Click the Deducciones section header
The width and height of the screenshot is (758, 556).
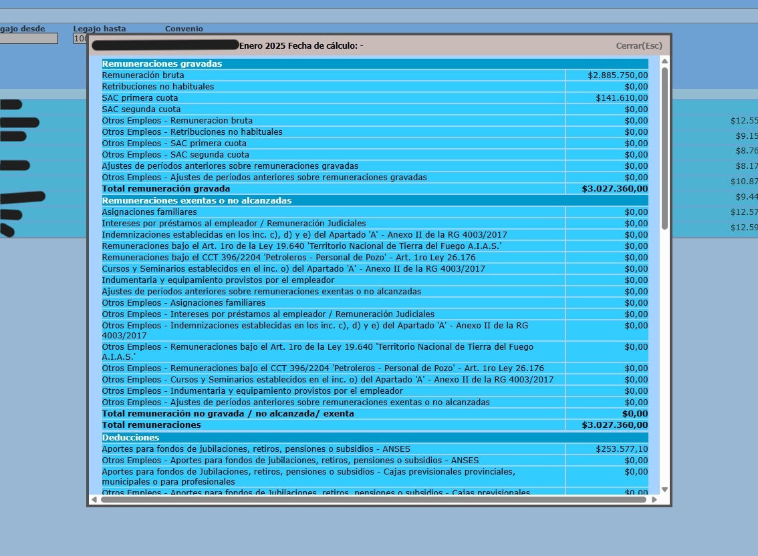pos(374,437)
